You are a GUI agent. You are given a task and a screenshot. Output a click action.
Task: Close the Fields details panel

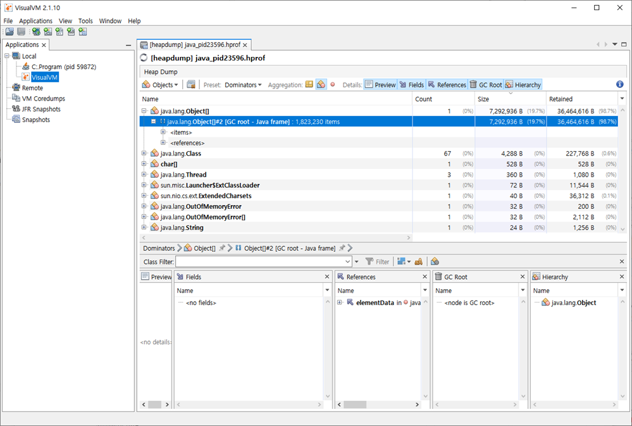coord(327,277)
